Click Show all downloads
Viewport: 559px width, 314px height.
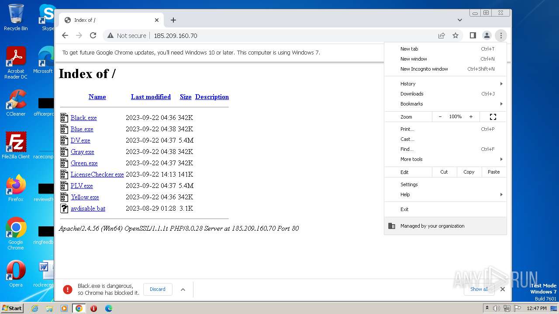[479, 289]
